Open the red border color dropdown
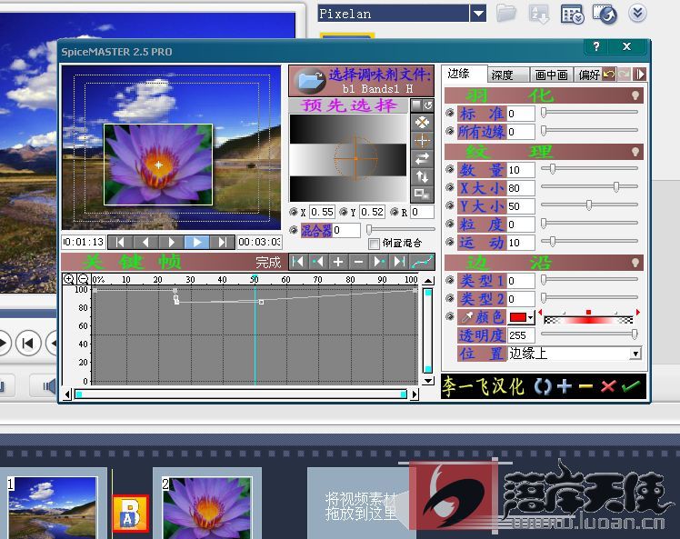This screenshot has height=539, width=680. pos(530,318)
